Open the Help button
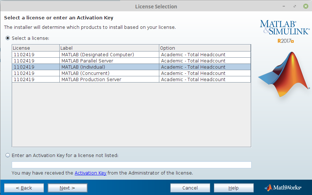 [234, 188]
